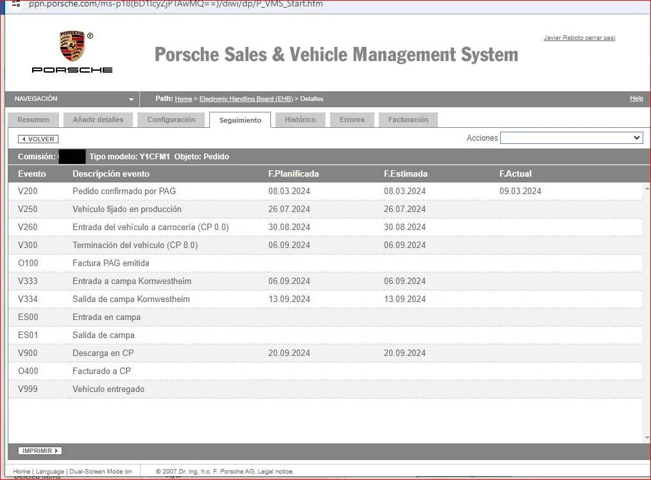Click 'Descarga en CP' description
Viewport: 651px width, 480px height.
pos(103,353)
